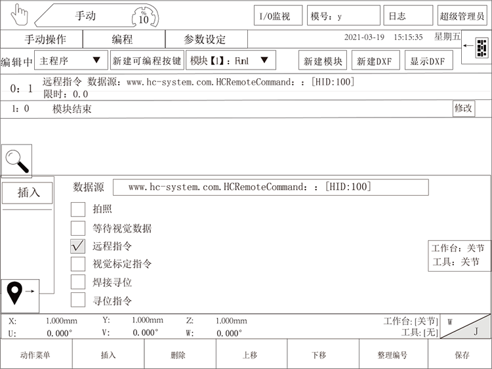Enable the 拍照 checkbox

coord(78,209)
